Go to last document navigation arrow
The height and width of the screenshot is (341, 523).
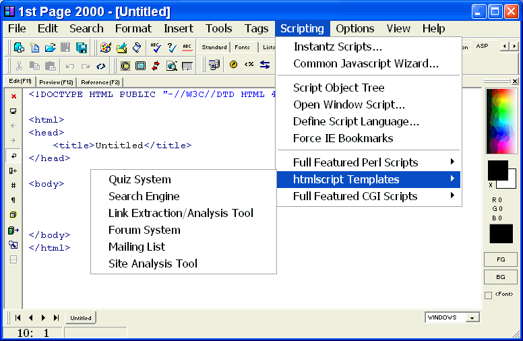tap(56, 317)
